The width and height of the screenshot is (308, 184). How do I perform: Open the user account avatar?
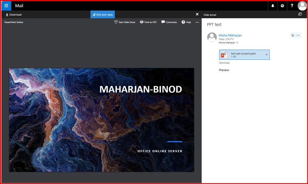[302, 6]
